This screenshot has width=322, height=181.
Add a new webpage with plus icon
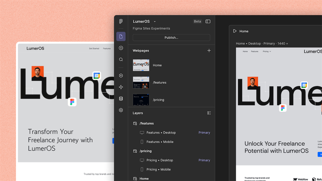[209, 51]
